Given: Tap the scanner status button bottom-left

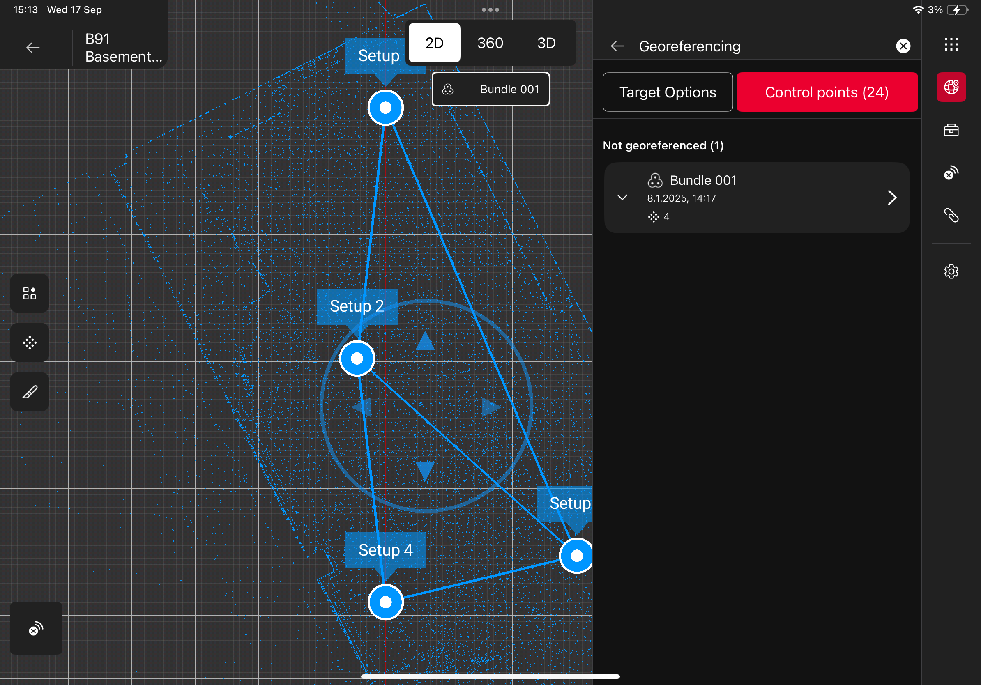Looking at the screenshot, I should (x=36, y=628).
